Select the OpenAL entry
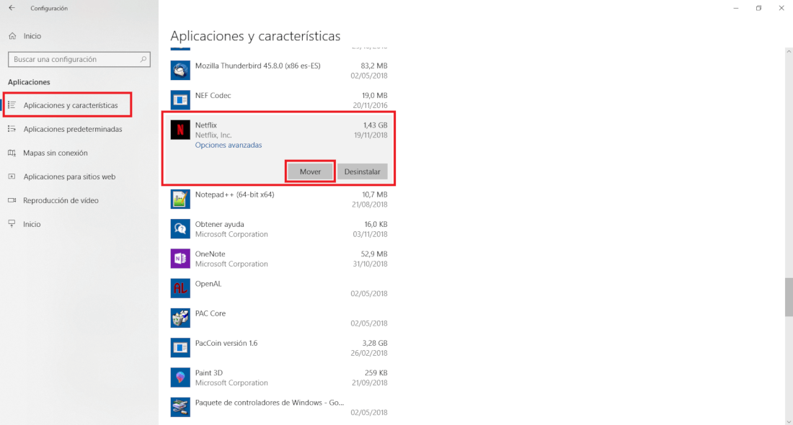The width and height of the screenshot is (793, 425). pos(279,289)
